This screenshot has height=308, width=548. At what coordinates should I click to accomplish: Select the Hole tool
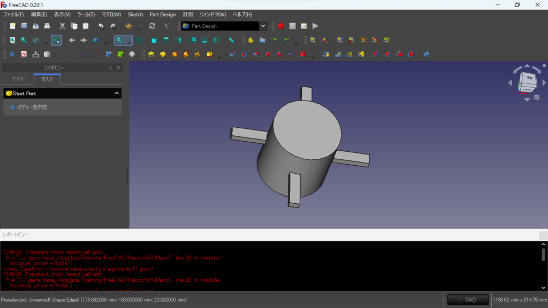point(244,54)
